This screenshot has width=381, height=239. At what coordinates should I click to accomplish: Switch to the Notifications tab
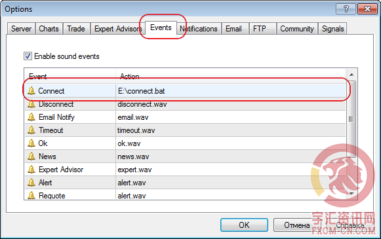pyautogui.click(x=199, y=29)
